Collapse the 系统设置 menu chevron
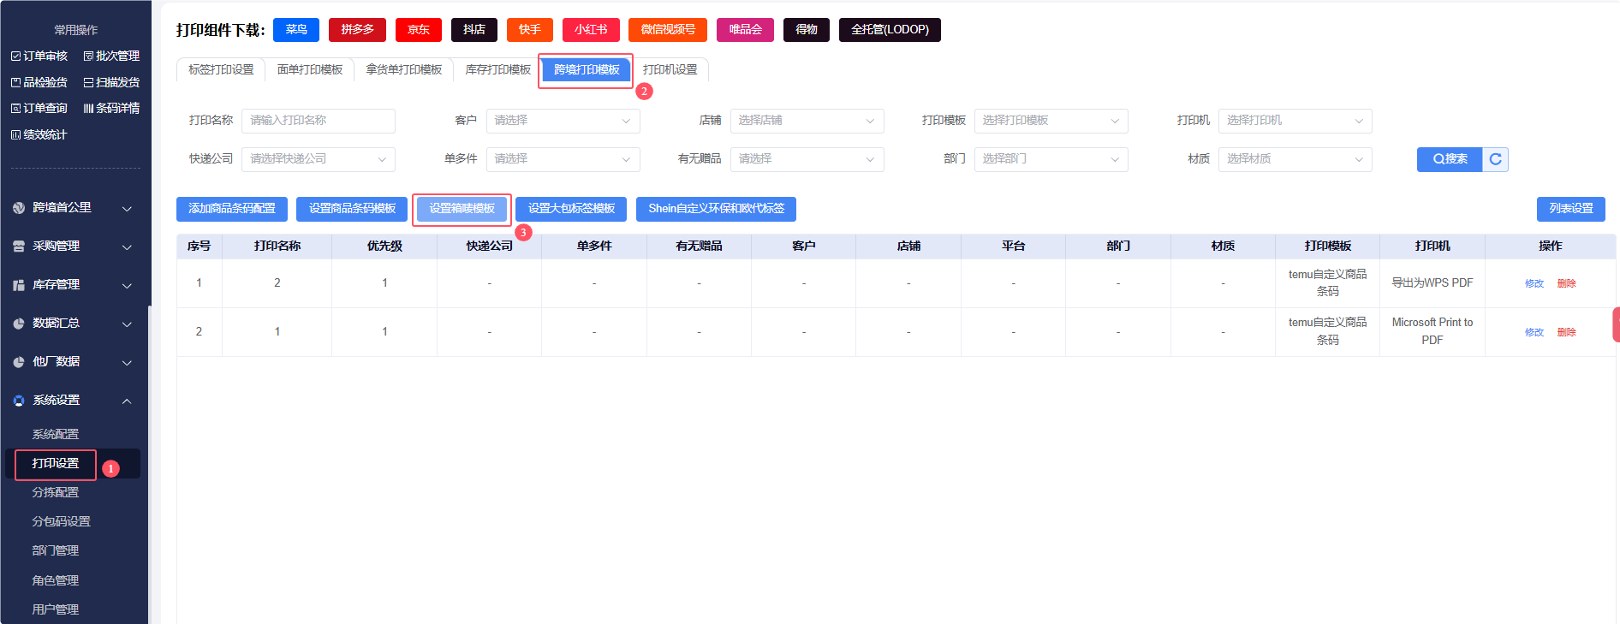The image size is (1620, 624). pos(127,401)
